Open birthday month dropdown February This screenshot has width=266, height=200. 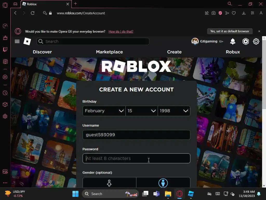coord(104,111)
